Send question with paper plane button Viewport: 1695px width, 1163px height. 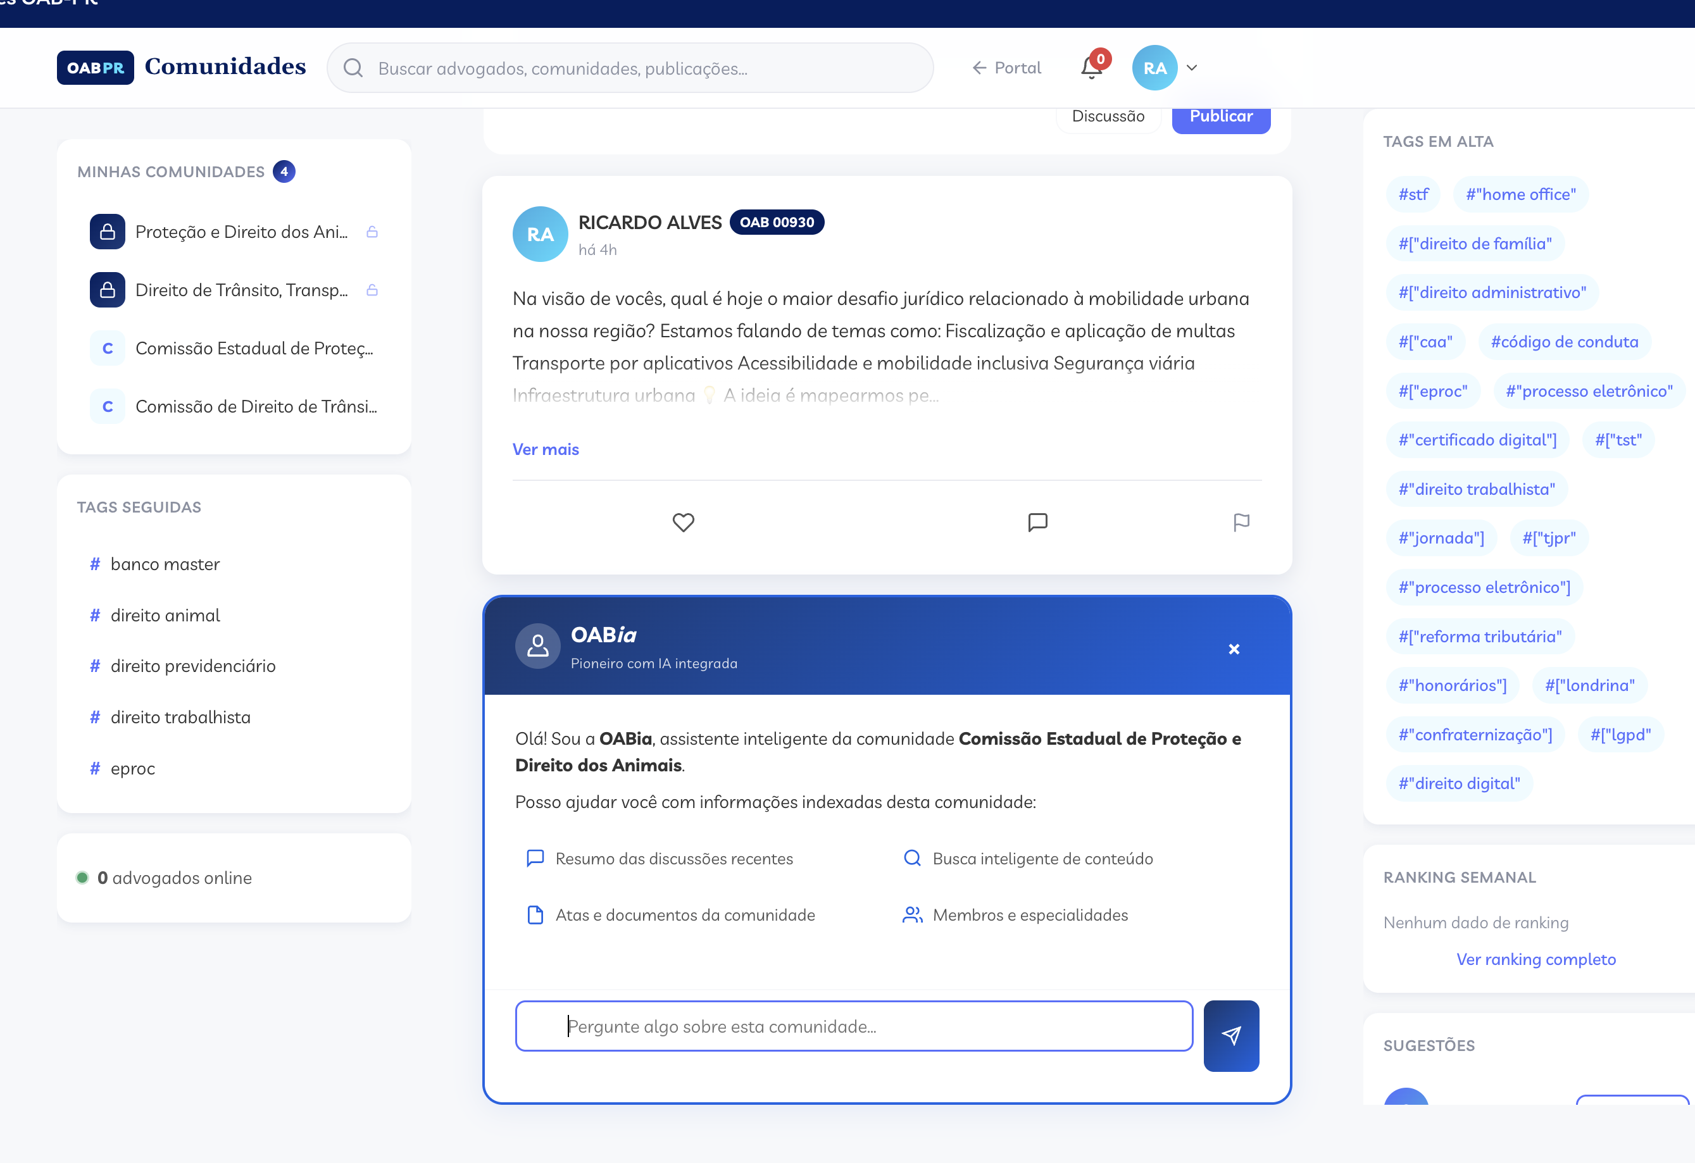click(1230, 1035)
